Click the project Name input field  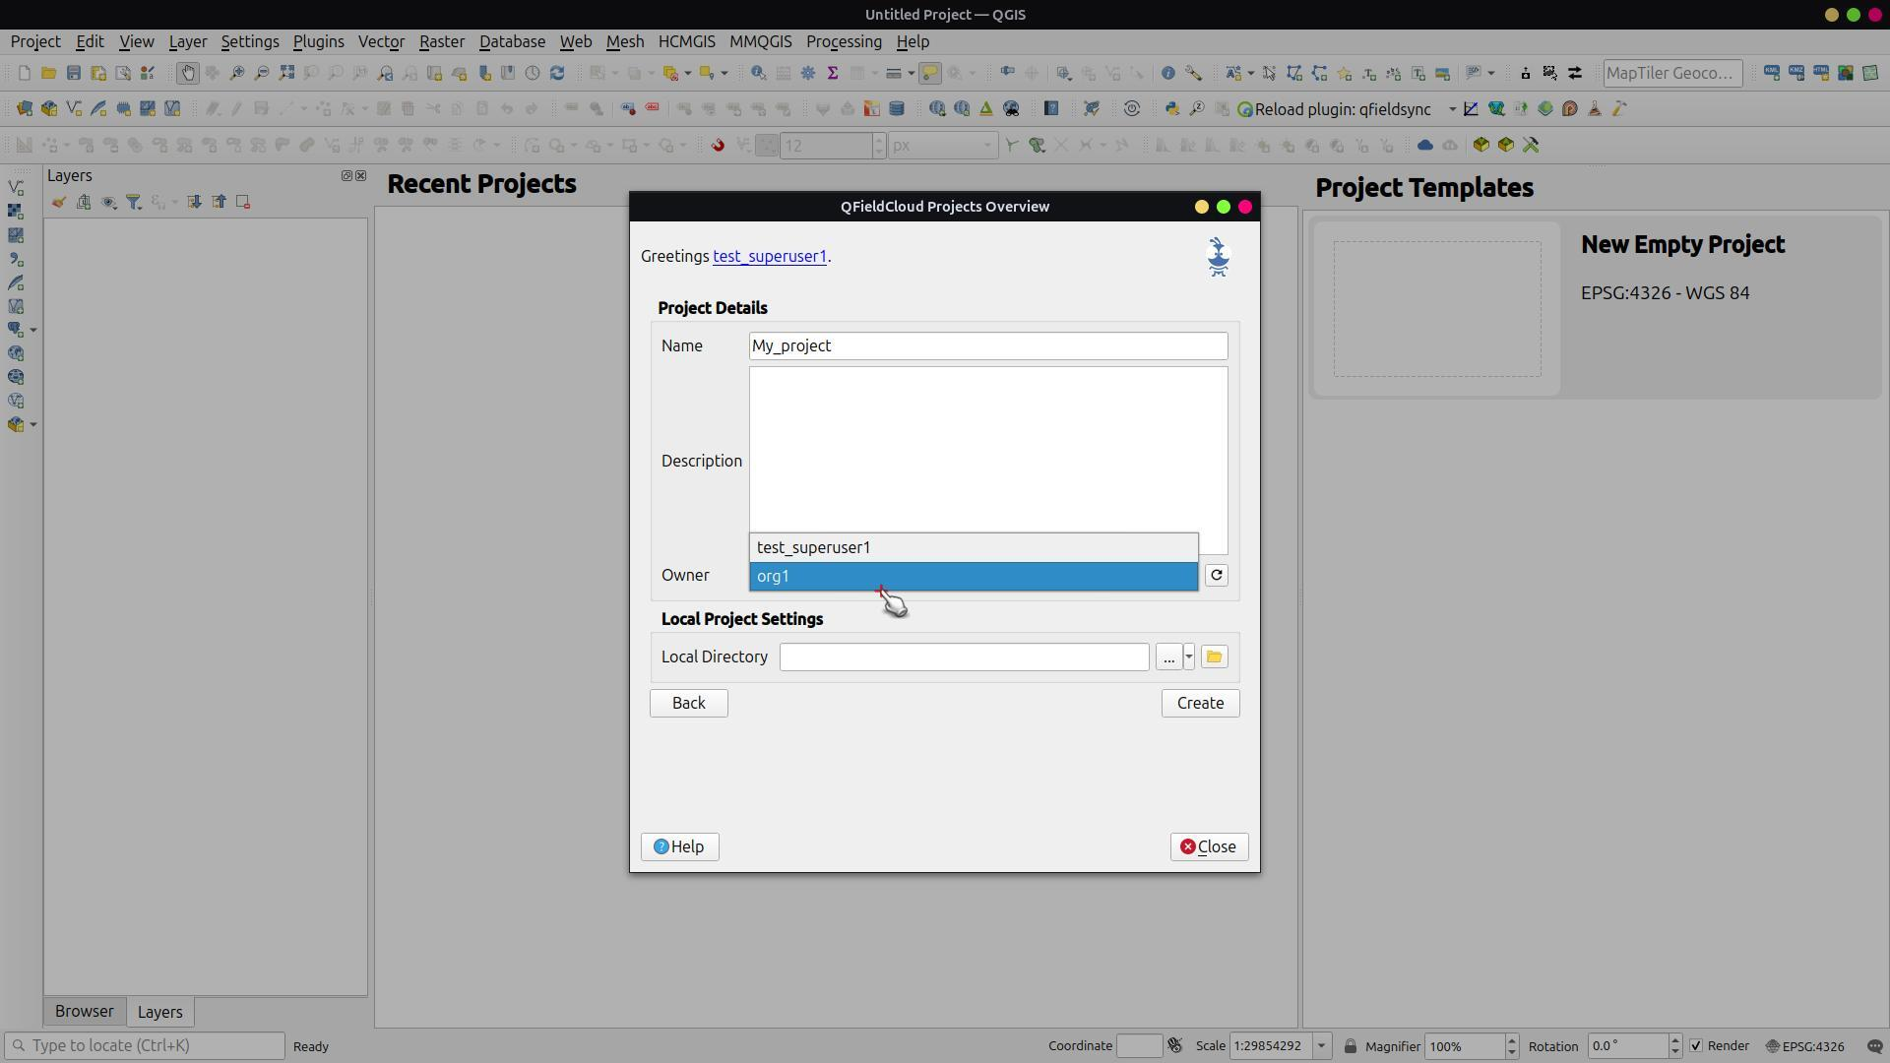987,346
